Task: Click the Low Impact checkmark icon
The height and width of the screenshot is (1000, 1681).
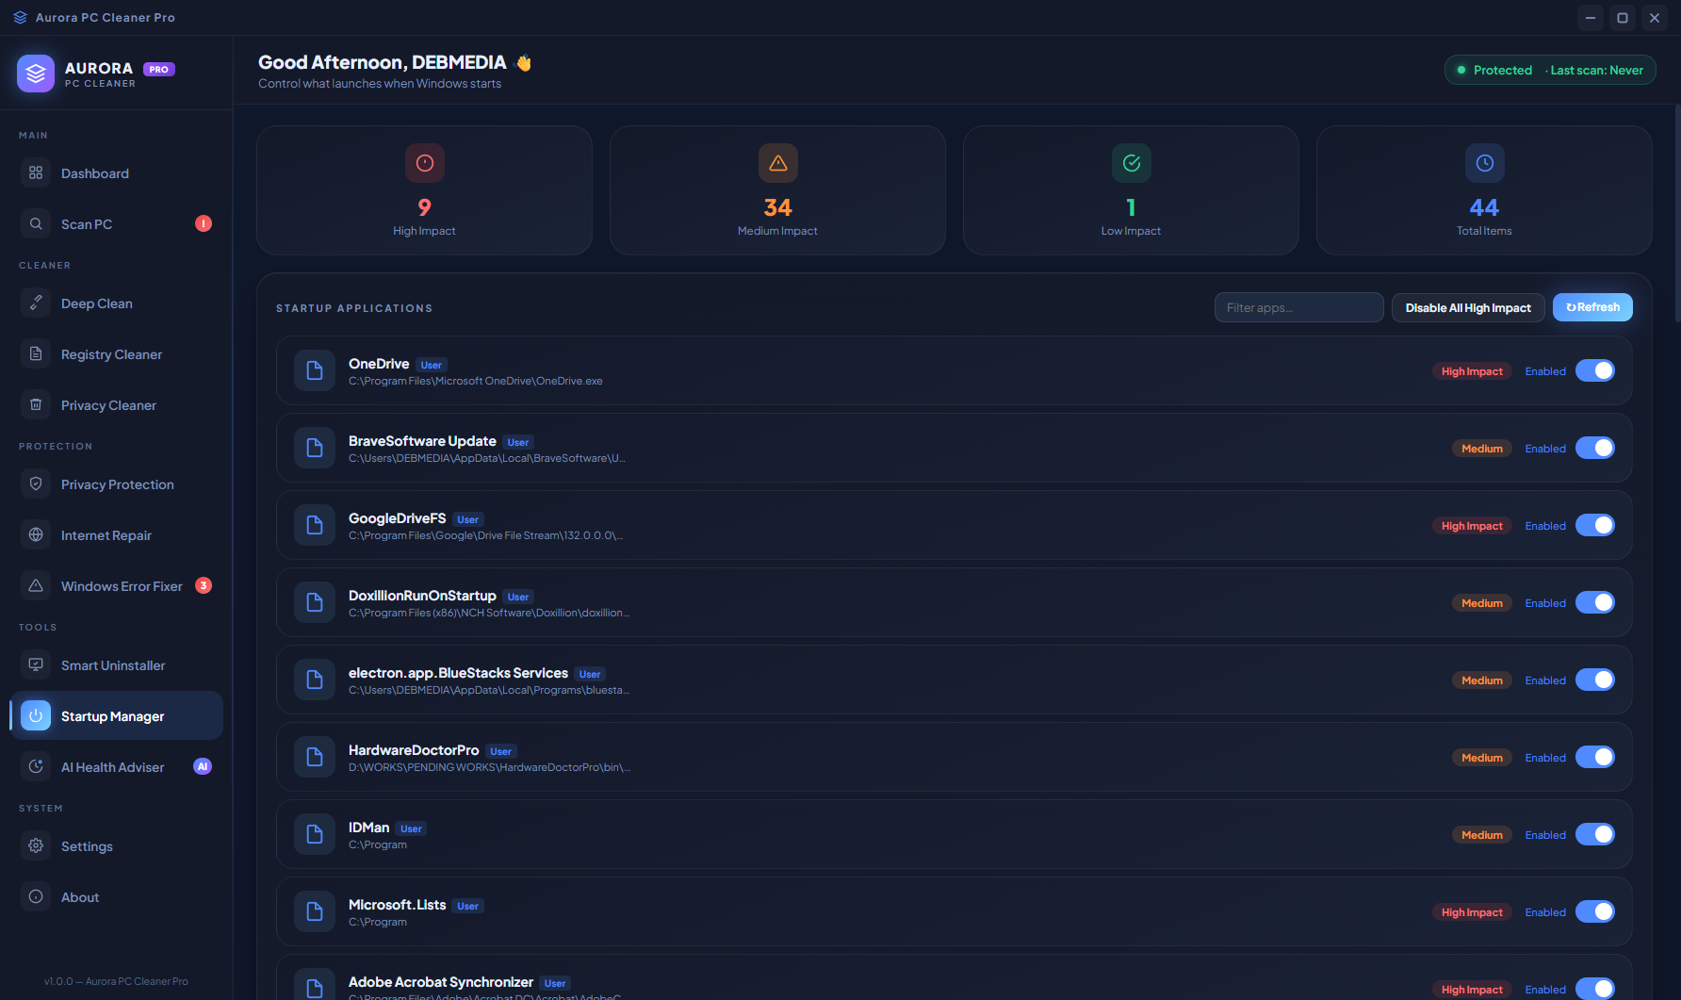Action: 1132,163
